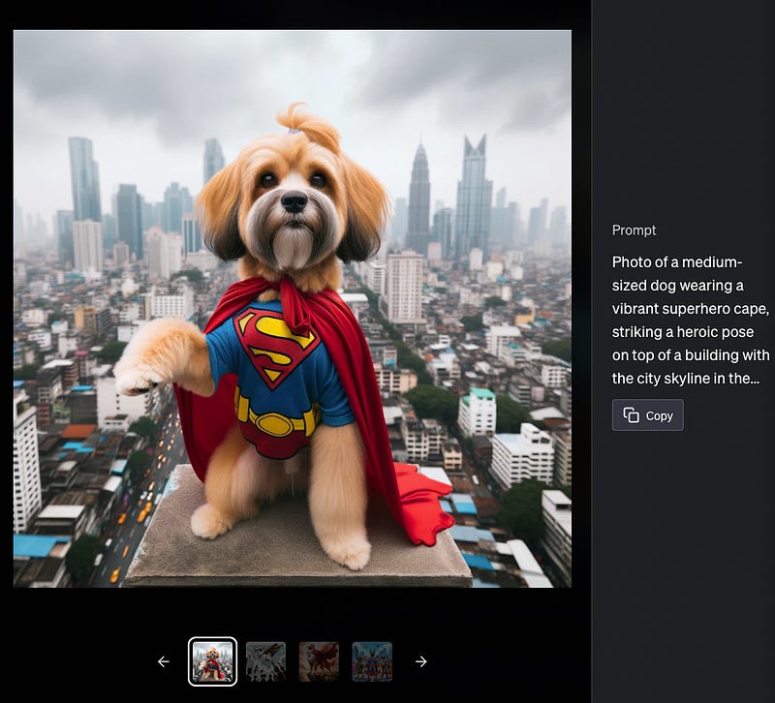Go to next image with right arrow

[421, 661]
